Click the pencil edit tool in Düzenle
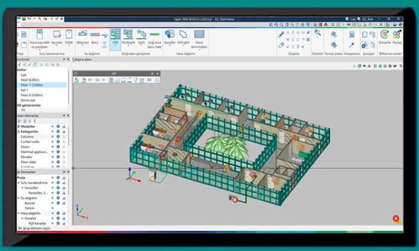Screen dimensions: 419x251 [281, 34]
